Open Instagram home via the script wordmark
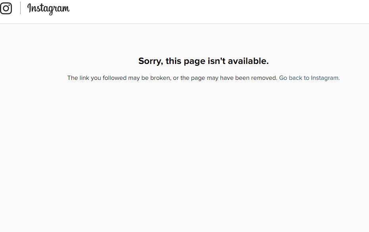369x232 pixels. (48, 9)
